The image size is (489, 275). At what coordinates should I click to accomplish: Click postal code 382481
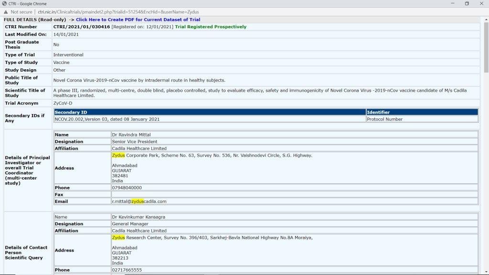click(x=120, y=176)
